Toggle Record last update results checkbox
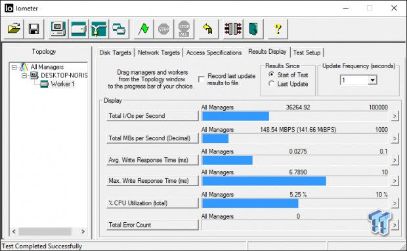This screenshot has width=407, height=251. [x=202, y=79]
